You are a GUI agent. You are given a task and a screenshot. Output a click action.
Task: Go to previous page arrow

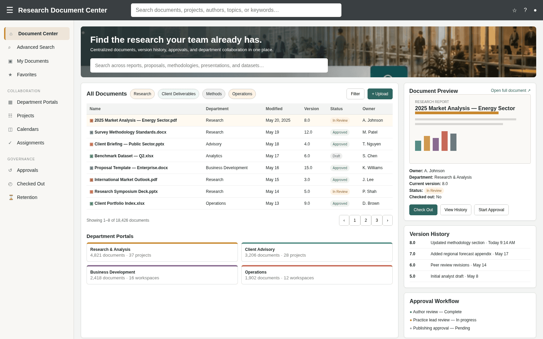pyautogui.click(x=344, y=220)
